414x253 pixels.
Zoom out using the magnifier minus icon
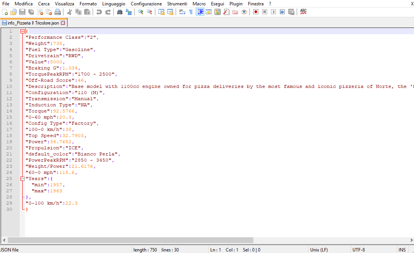(x=150, y=12)
